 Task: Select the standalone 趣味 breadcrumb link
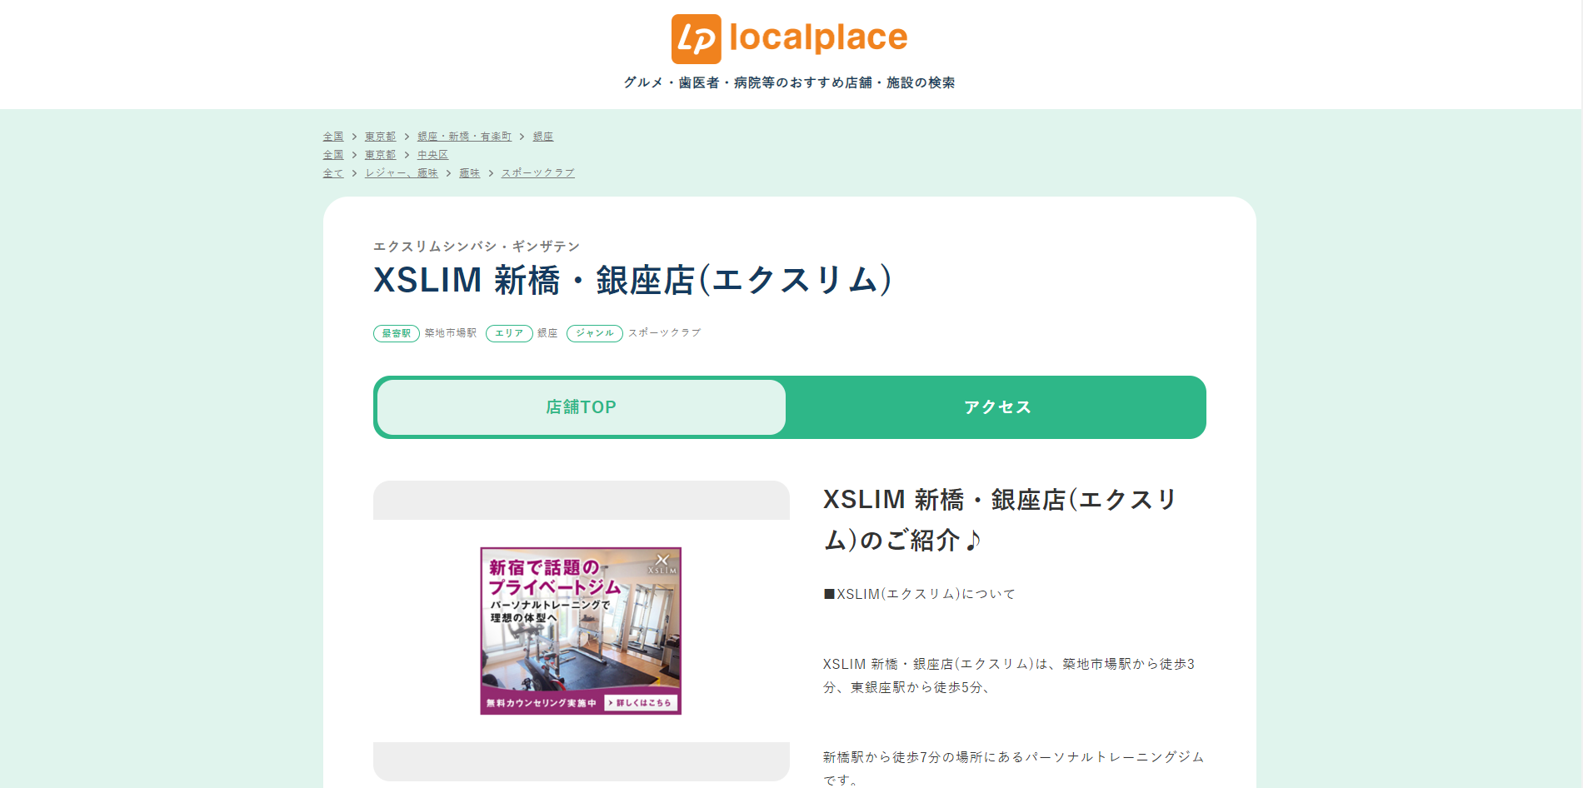469,173
